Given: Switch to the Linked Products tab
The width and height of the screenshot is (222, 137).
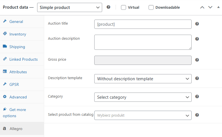Looking at the screenshot, I should pos(22,59).
